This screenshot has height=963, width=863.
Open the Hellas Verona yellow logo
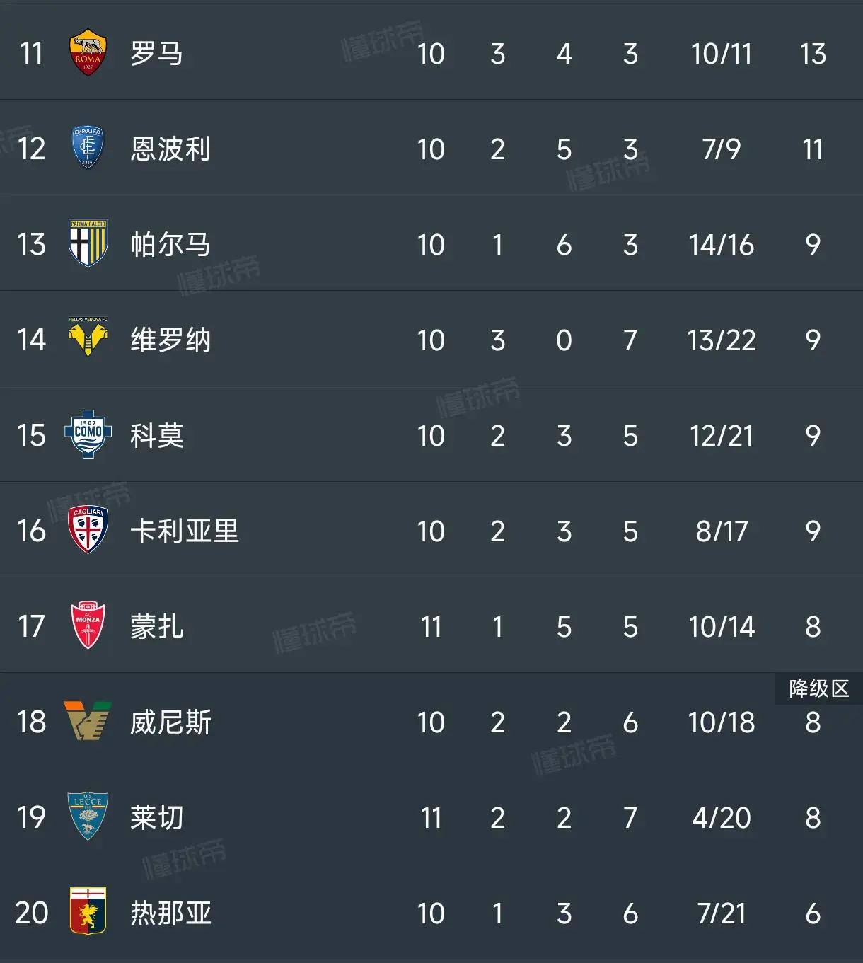(x=88, y=338)
